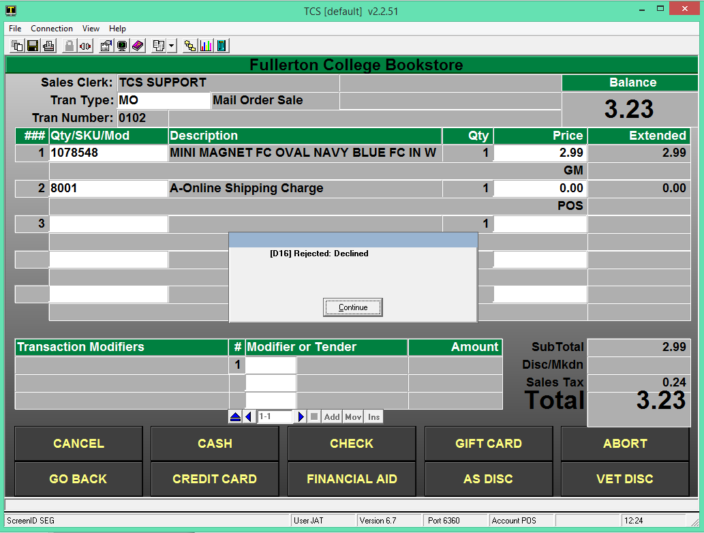
Task: Click the A-Online Shipping Charge description
Action: tap(247, 188)
